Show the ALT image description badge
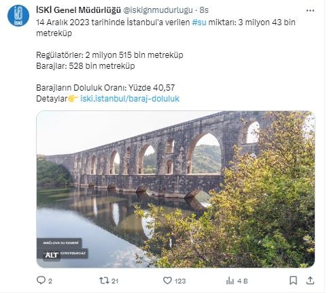 point(52,256)
